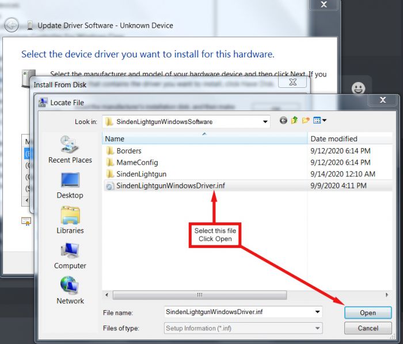Image resolution: width=403 pixels, height=344 pixels.
Task: Sort files by Name column header
Action: (204, 138)
